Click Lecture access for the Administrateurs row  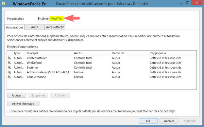(79, 72)
